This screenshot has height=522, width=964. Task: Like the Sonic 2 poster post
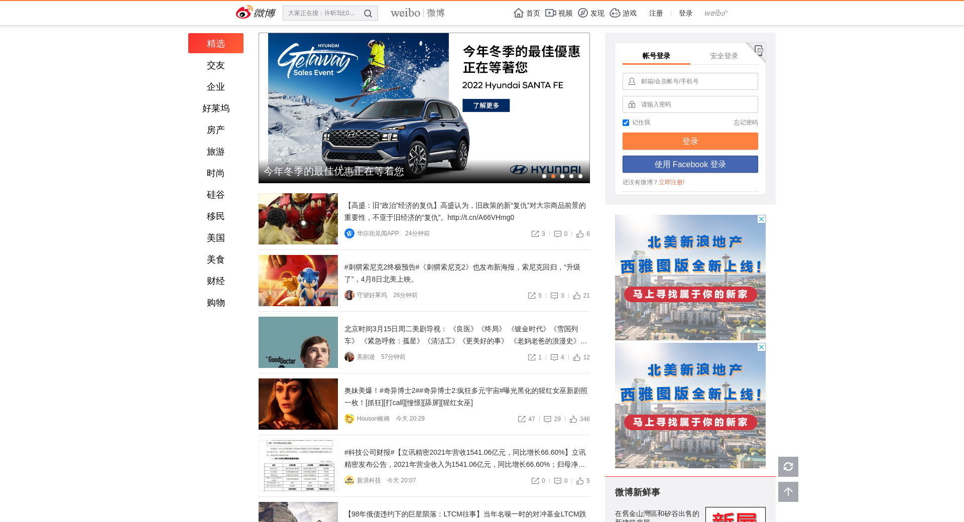[x=577, y=296]
